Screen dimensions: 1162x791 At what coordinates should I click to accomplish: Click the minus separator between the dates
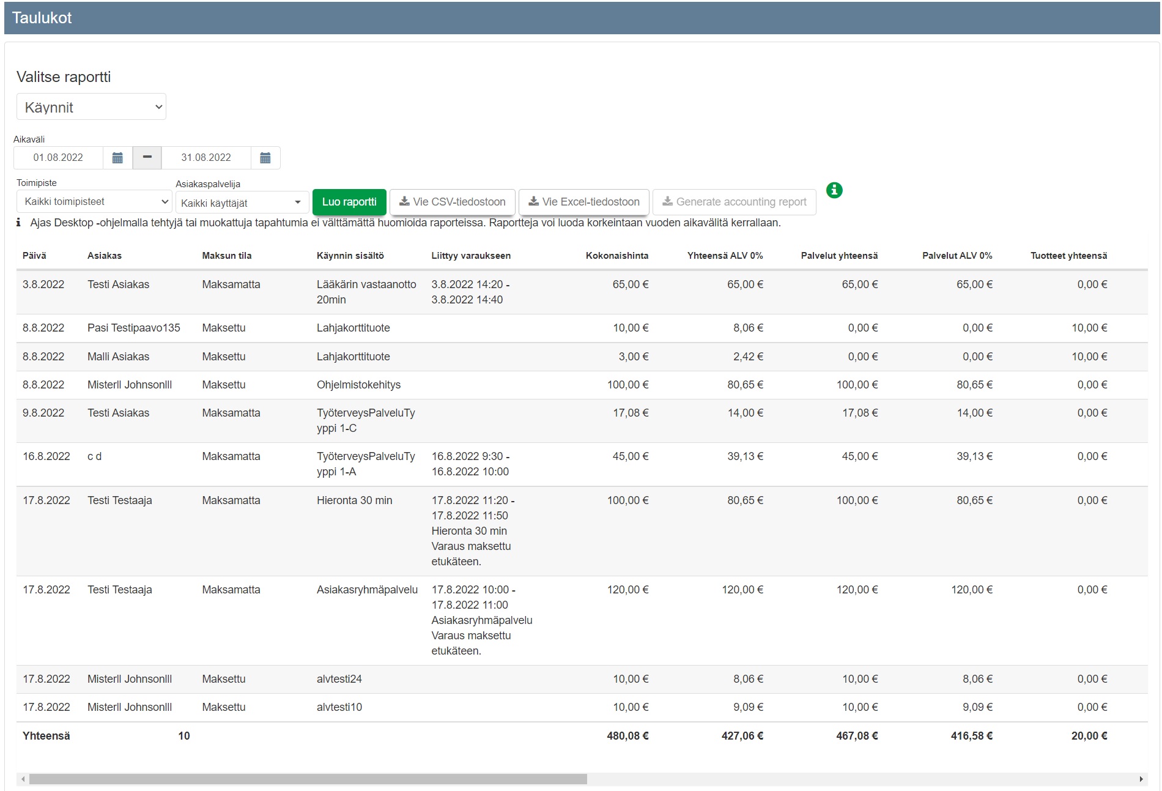pyautogui.click(x=147, y=158)
